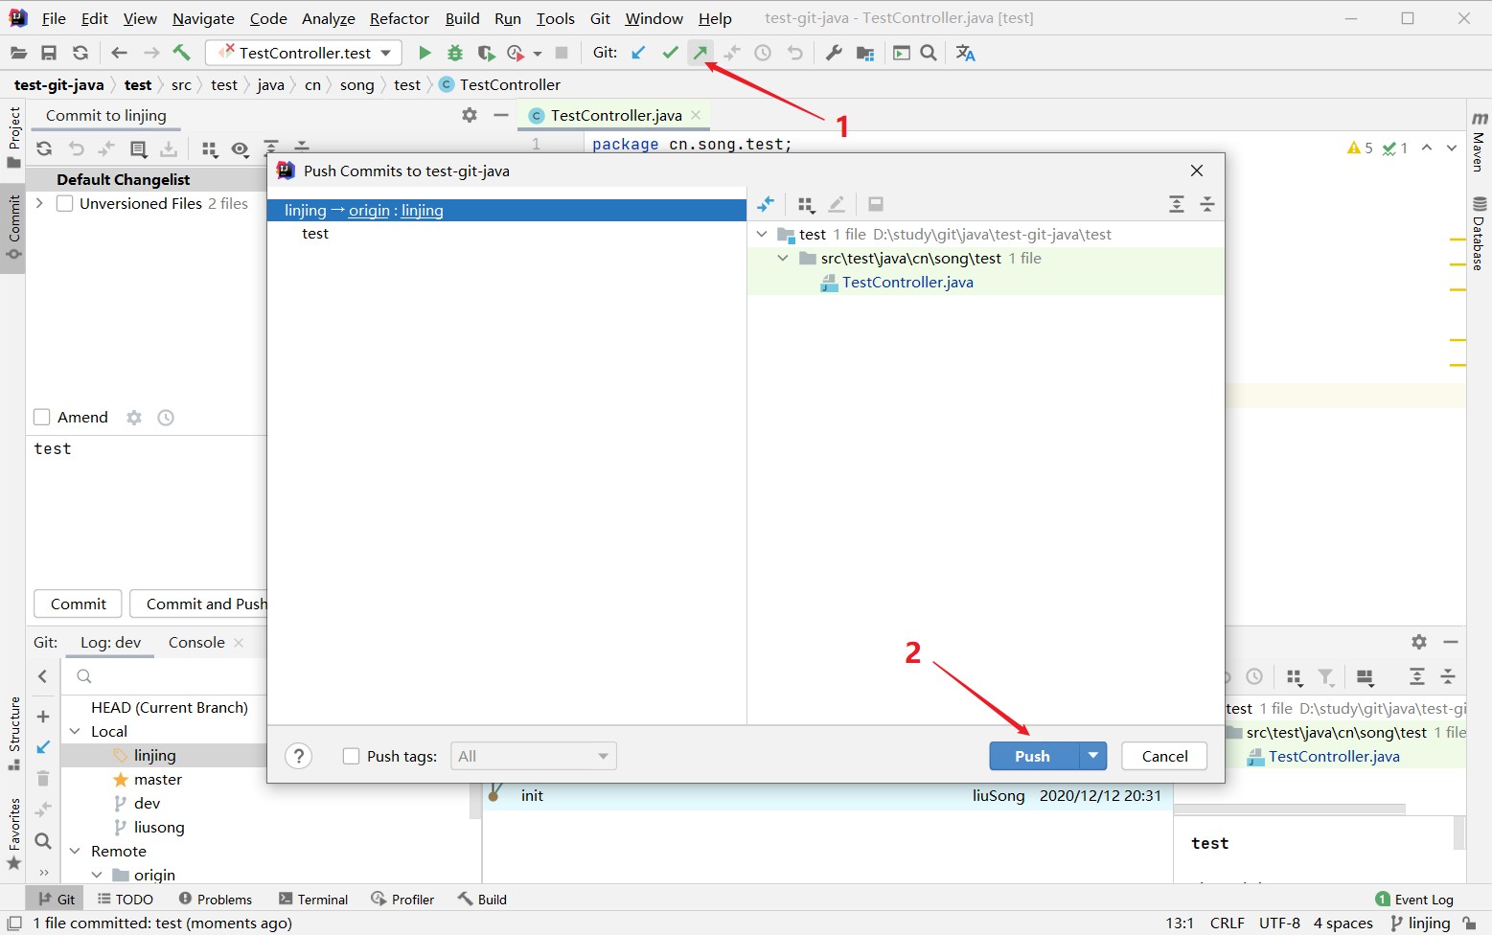Screen dimensions: 1492x935
Task: Collapse the test module node in Push dialog
Action: 762,234
